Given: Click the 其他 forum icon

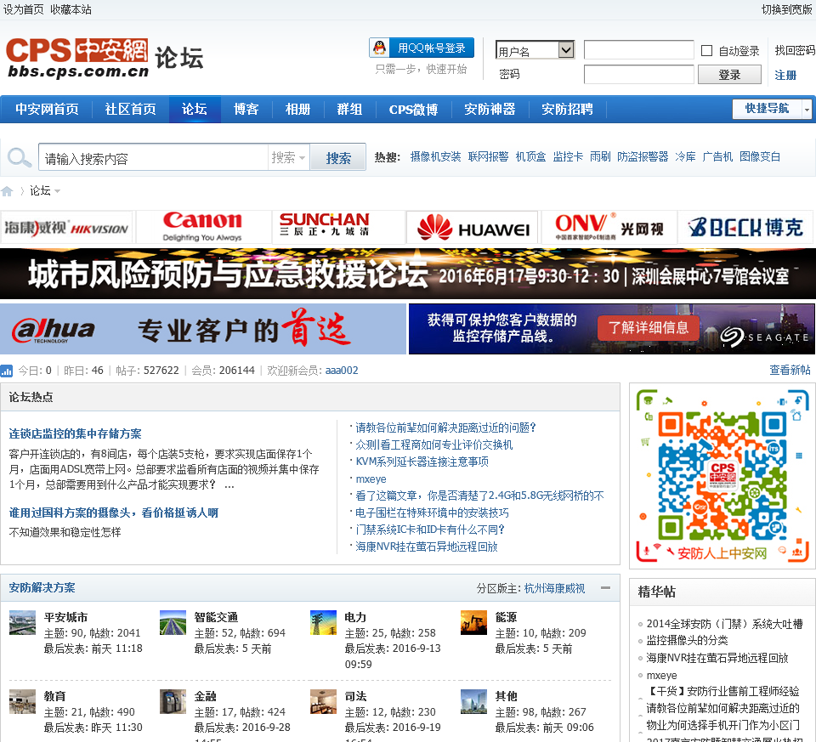Looking at the screenshot, I should point(473,701).
